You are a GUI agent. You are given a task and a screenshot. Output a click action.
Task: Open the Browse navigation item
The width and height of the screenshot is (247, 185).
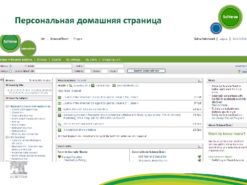tap(42, 60)
